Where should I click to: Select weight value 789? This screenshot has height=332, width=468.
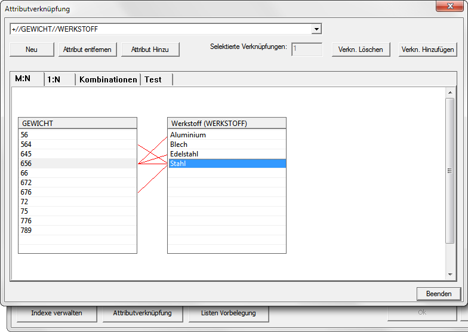click(x=78, y=230)
